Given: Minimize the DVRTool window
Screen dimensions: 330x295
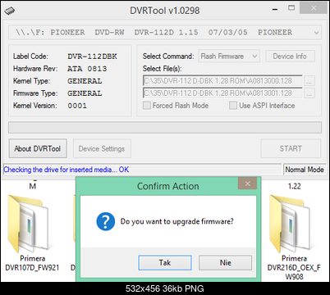Looking at the screenshot, I should tap(275, 9).
